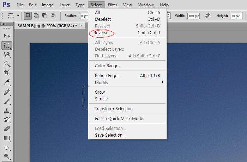The width and height of the screenshot is (247, 162).
Task: Open the Filter menu
Action: (113, 5)
